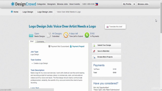Viewport: 162px width, 91px height.
Task: Click the Submit Your Design button
Action: pyautogui.click(x=107, y=45)
